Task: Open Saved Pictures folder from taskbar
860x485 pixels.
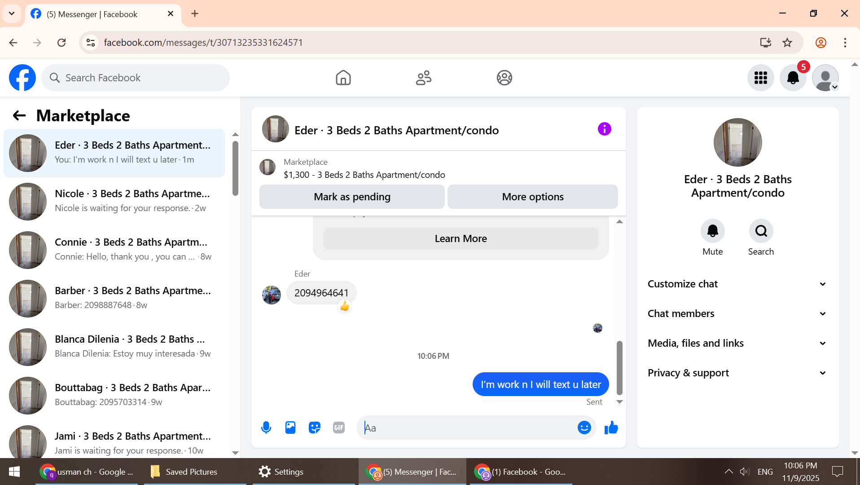Action: tap(195, 472)
